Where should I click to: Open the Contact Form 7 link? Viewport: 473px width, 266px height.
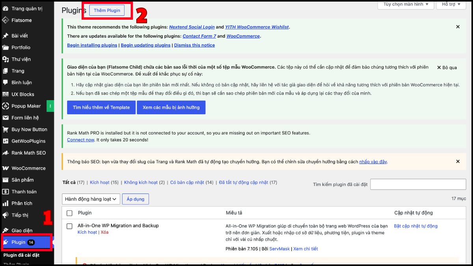[x=199, y=36]
